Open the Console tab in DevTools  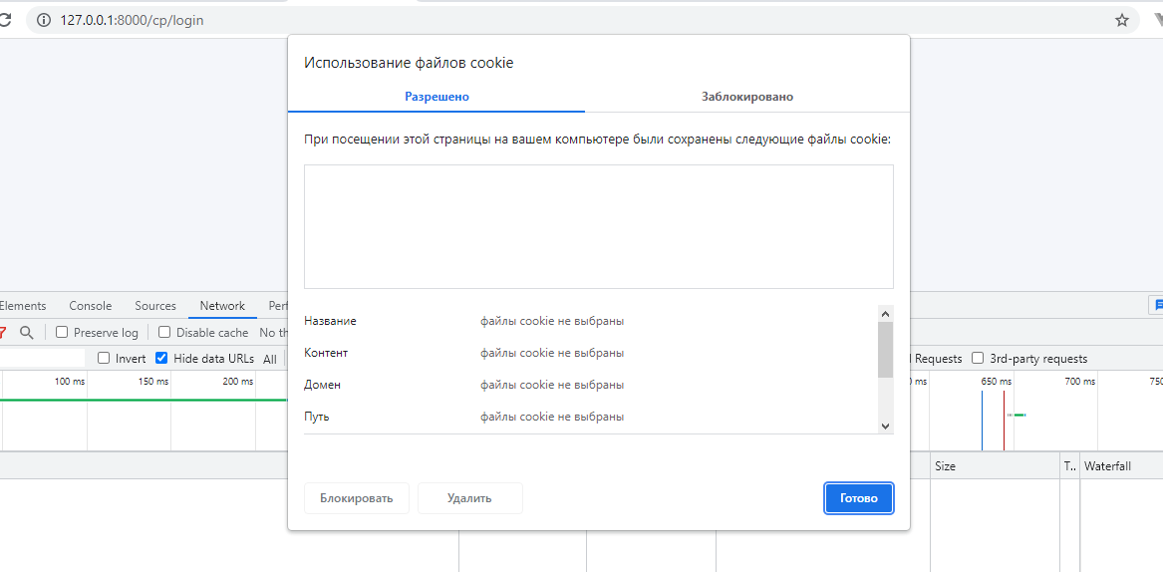(x=91, y=306)
